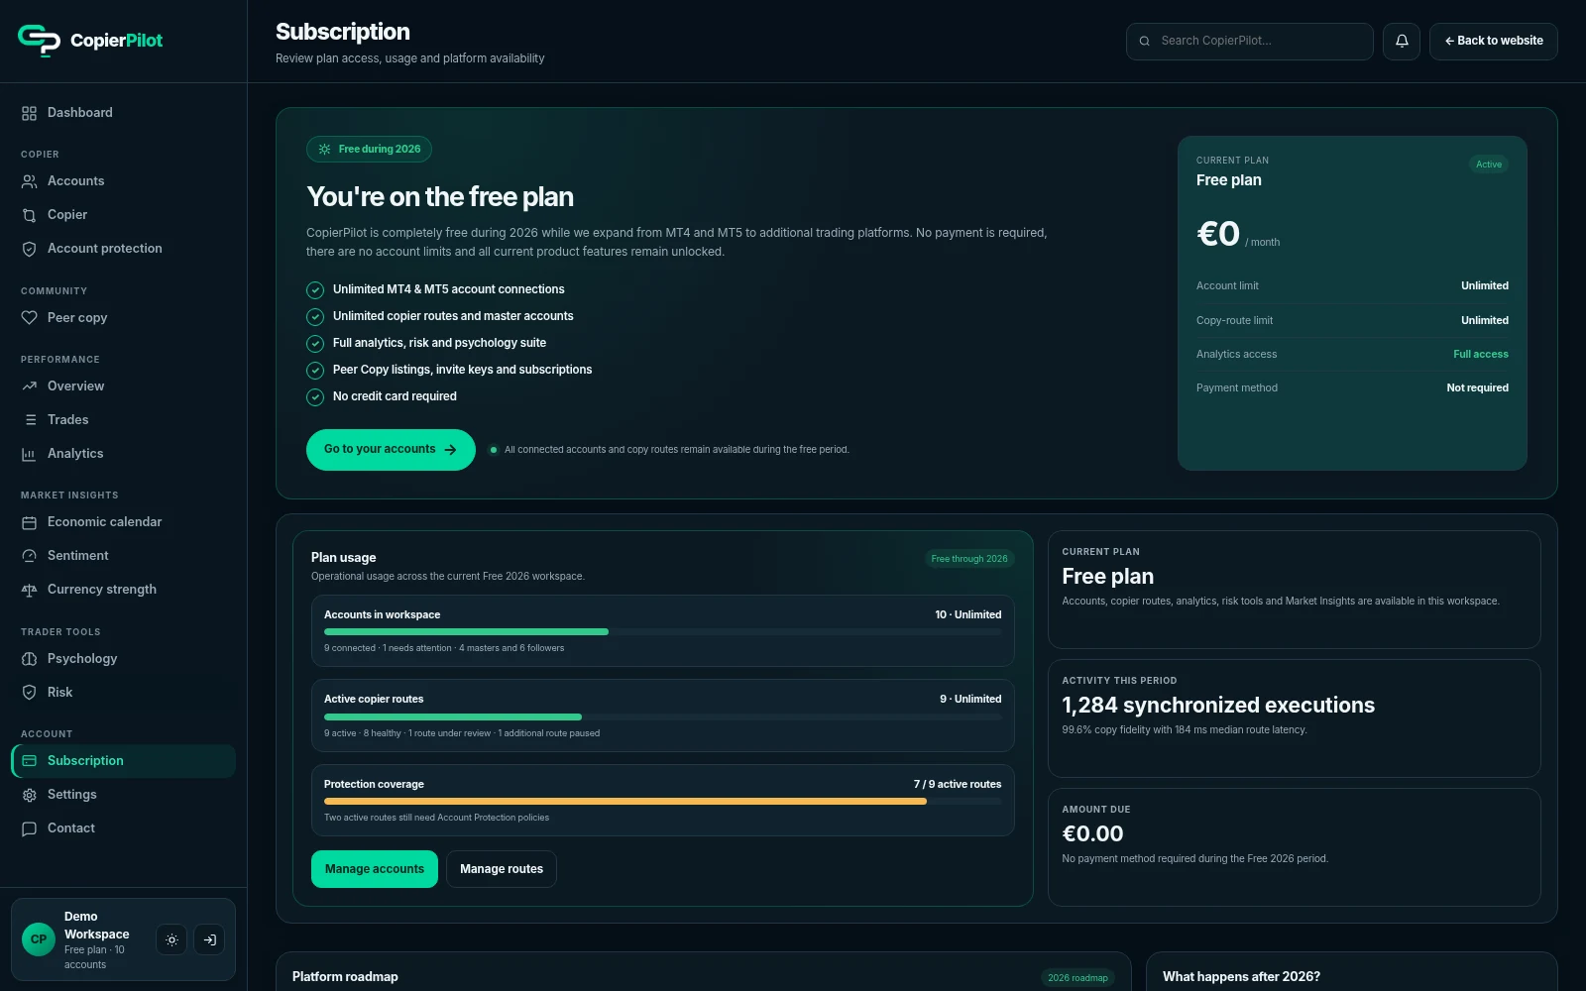
Task: Click the Platform roadmap heading
Action: (x=345, y=977)
